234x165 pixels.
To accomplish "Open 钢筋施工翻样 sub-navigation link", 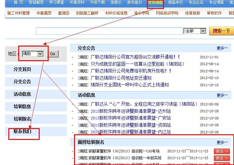I will [87, 13].
